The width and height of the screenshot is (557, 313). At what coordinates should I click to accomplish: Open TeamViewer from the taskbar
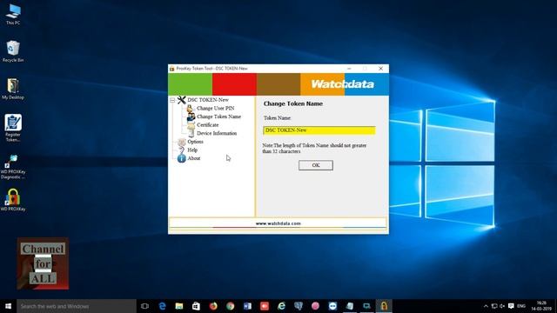(332, 306)
